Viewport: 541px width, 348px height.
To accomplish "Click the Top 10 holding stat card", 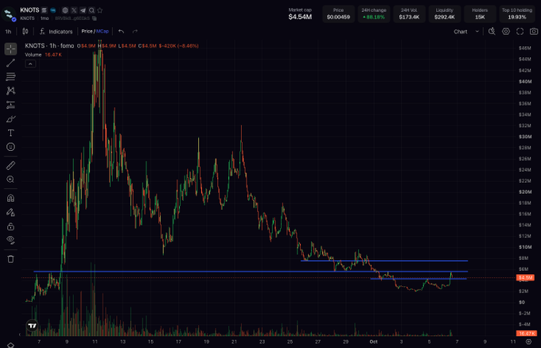I will (517, 14).
